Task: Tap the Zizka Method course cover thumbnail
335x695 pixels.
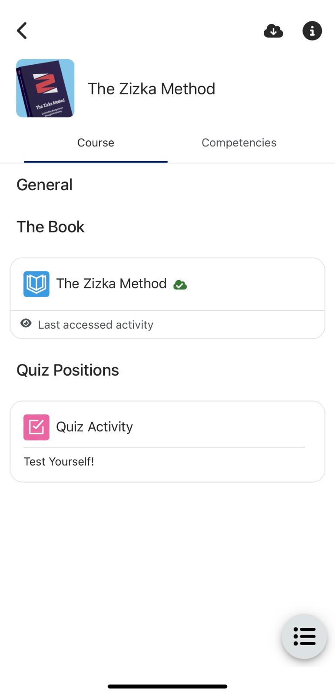Action: (x=45, y=89)
